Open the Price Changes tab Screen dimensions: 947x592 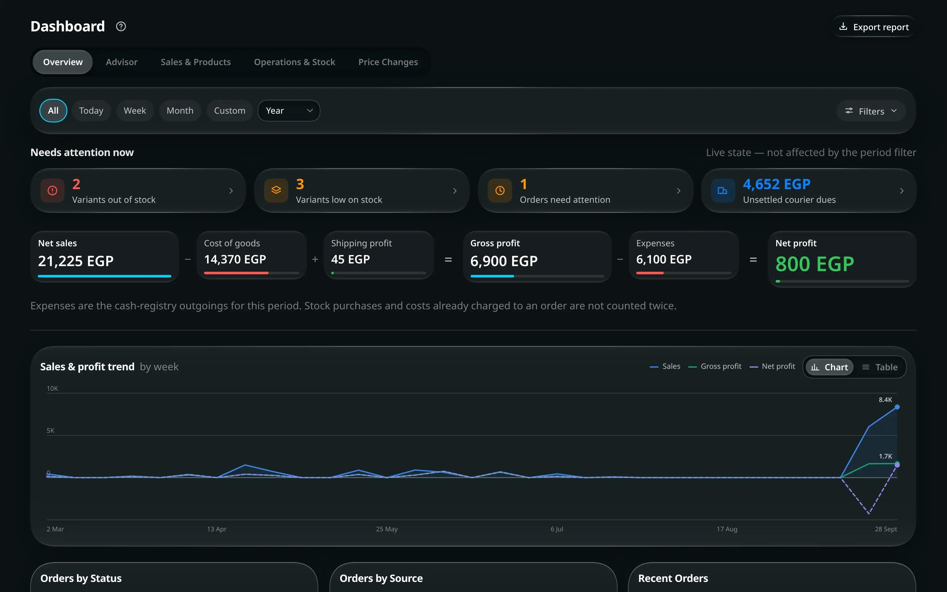tap(388, 62)
